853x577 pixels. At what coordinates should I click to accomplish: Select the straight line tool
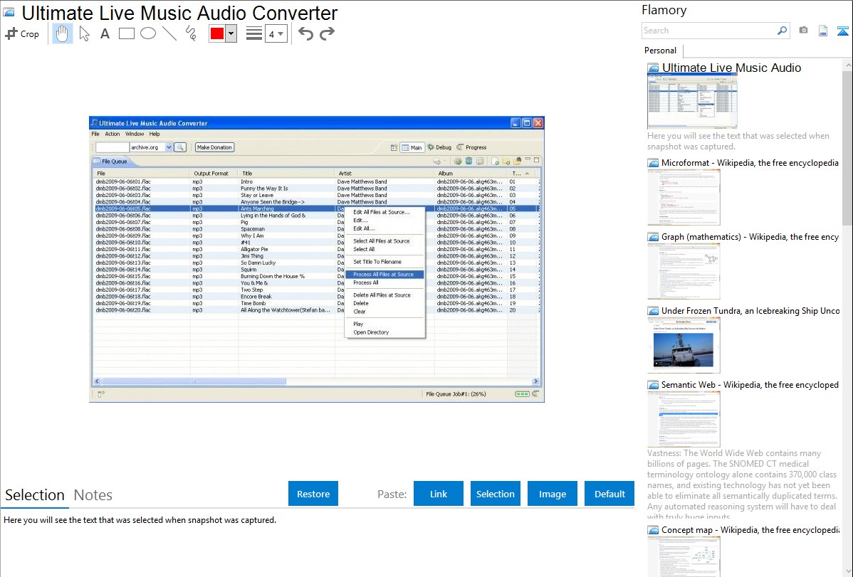(169, 33)
